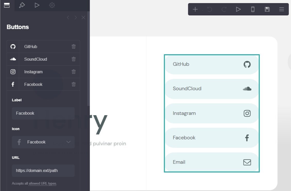Edit the Label field containing Facebook

click(43, 113)
